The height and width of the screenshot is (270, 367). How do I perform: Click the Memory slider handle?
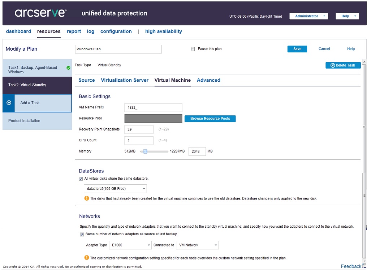click(145, 151)
